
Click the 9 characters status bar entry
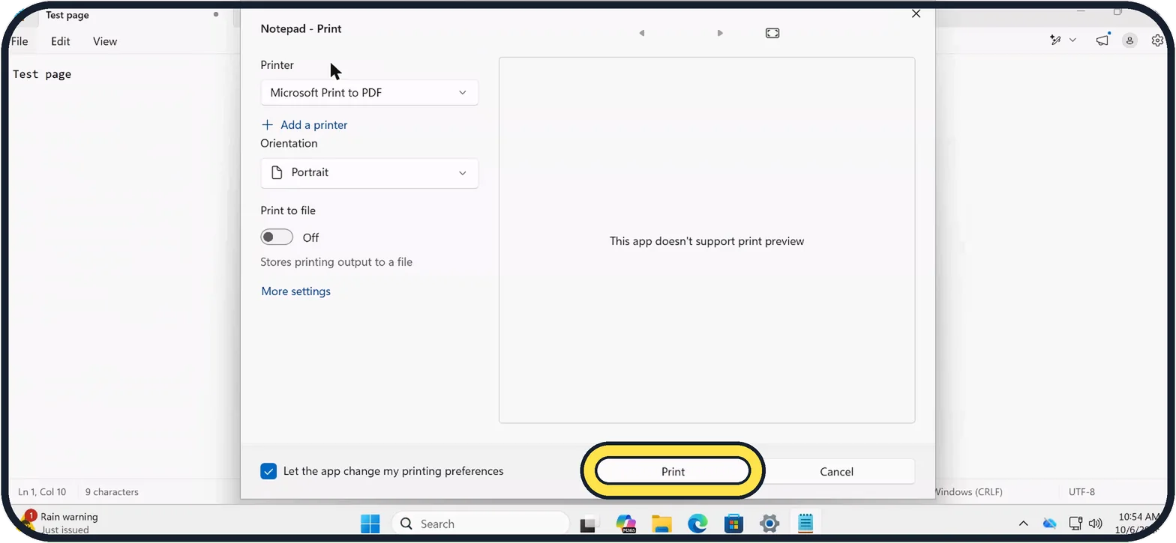point(112,492)
